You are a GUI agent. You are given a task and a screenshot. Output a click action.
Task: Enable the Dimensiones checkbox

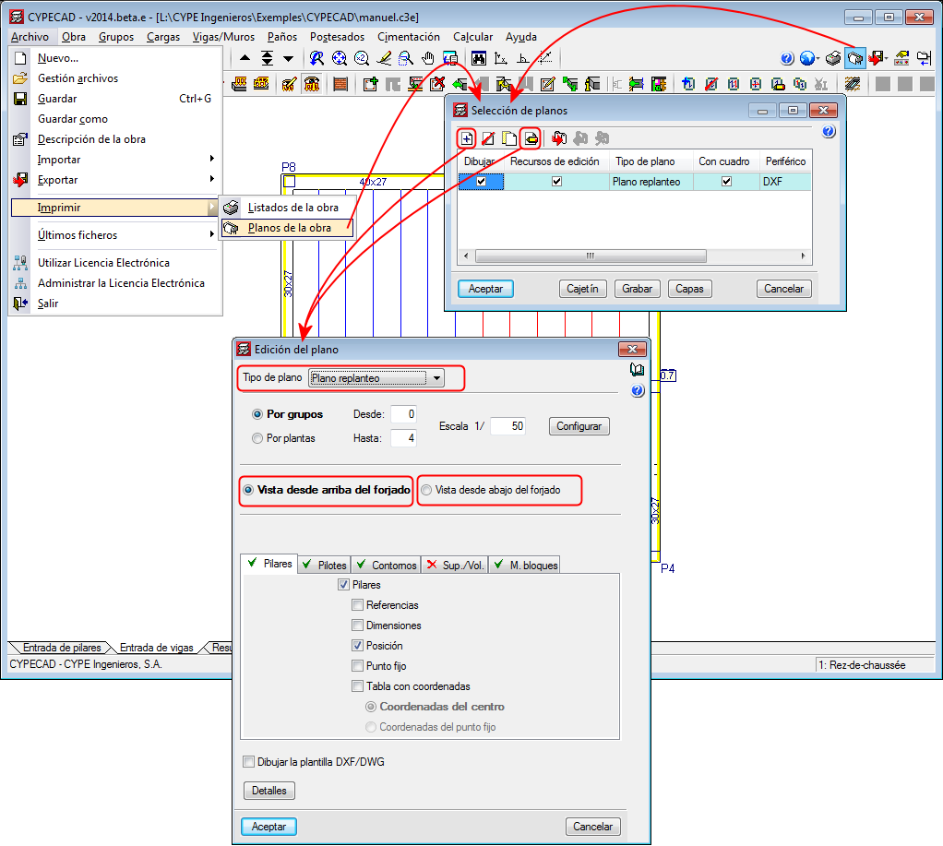point(357,626)
